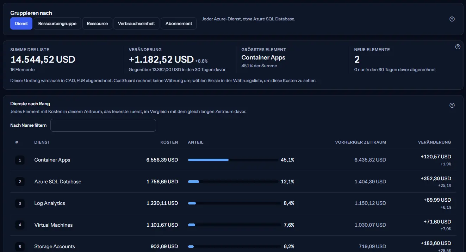Image resolution: width=466 pixels, height=252 pixels.
Task: Switch grouping to Ressourcengruppe
Action: pos(57,24)
